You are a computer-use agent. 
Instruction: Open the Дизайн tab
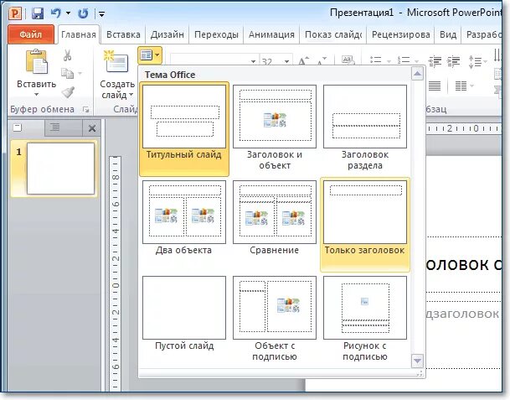[x=167, y=34]
